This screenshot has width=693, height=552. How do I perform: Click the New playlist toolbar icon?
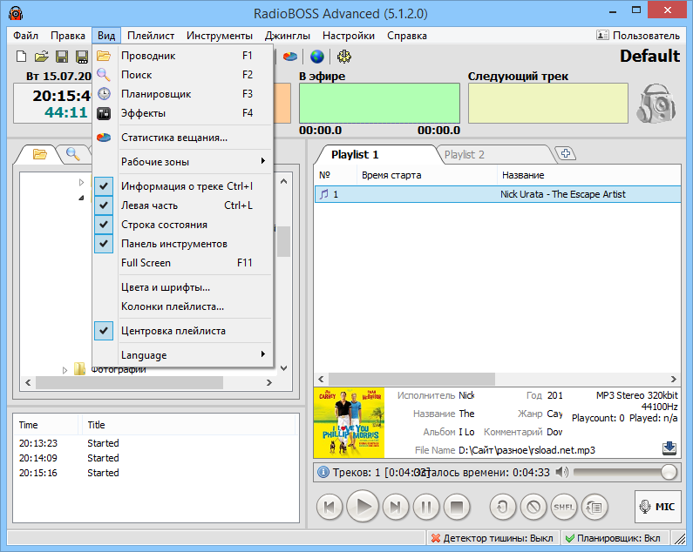pyautogui.click(x=21, y=56)
